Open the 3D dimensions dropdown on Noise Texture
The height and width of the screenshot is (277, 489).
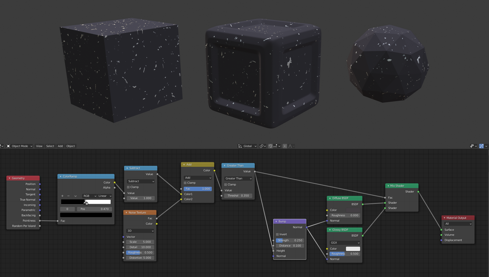140,231
